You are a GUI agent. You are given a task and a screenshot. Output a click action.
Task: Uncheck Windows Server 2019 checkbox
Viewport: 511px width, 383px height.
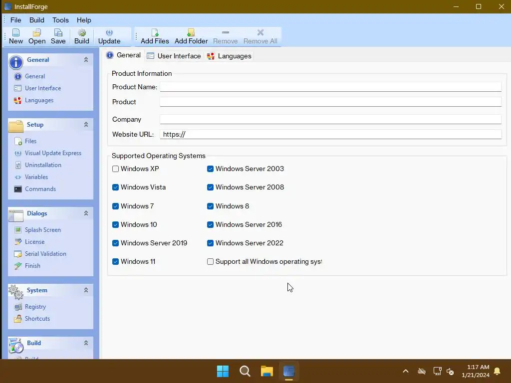(115, 243)
